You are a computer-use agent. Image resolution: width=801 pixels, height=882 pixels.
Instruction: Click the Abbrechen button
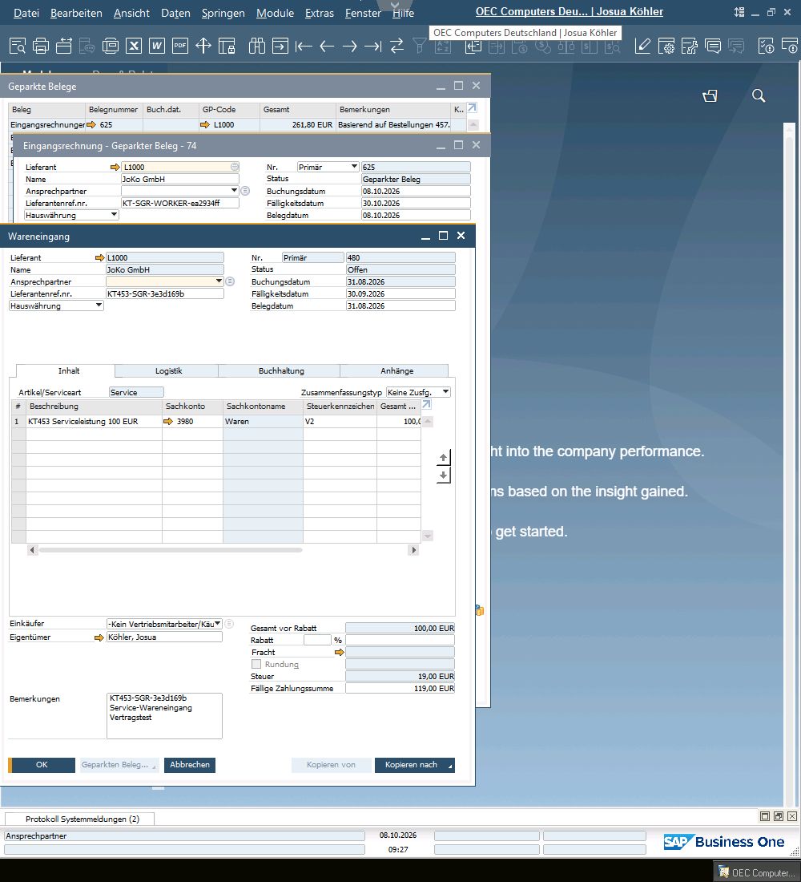point(189,765)
